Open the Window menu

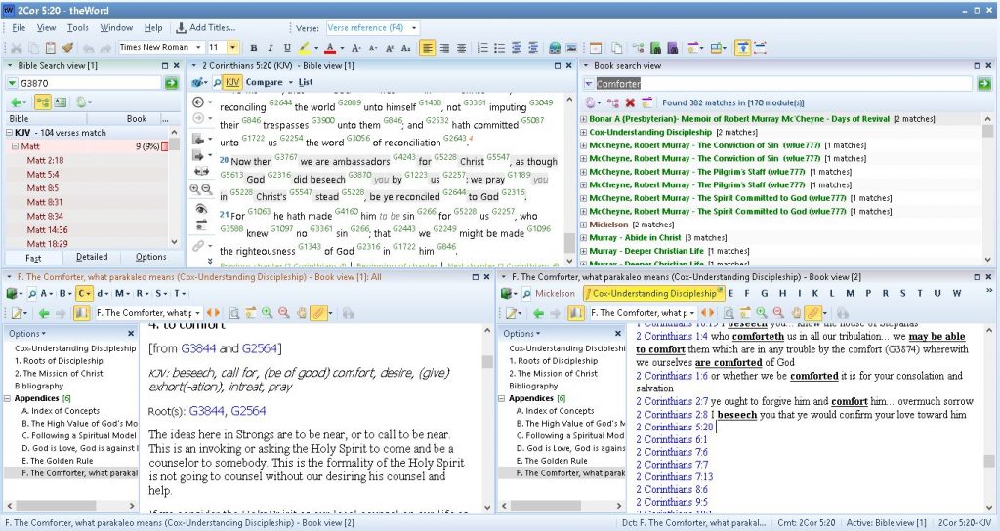[x=116, y=28]
